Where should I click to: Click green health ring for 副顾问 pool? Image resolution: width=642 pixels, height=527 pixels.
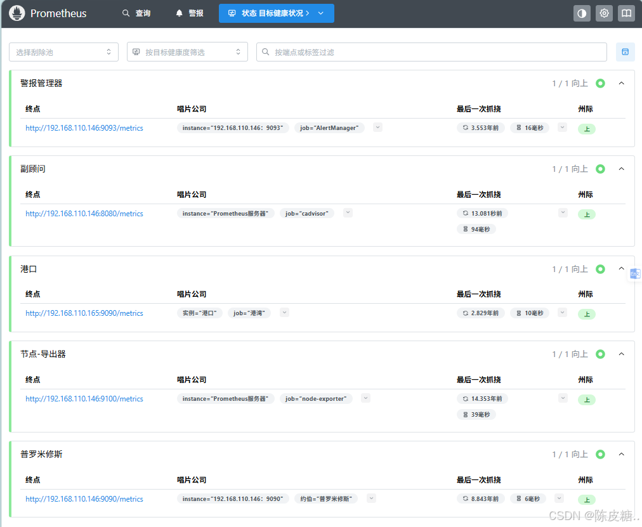[600, 169]
